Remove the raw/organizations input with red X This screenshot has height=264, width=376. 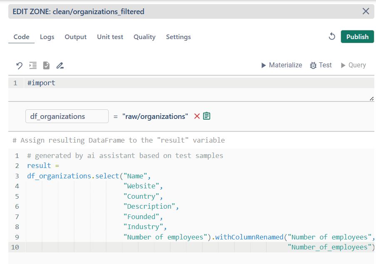coord(197,116)
